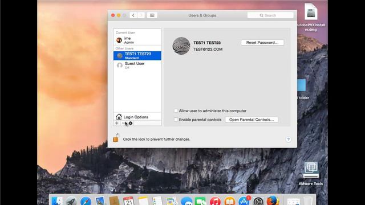The height and width of the screenshot is (205, 365).
Task: Select the blue folder icon on the desktop
Action: (x=302, y=85)
